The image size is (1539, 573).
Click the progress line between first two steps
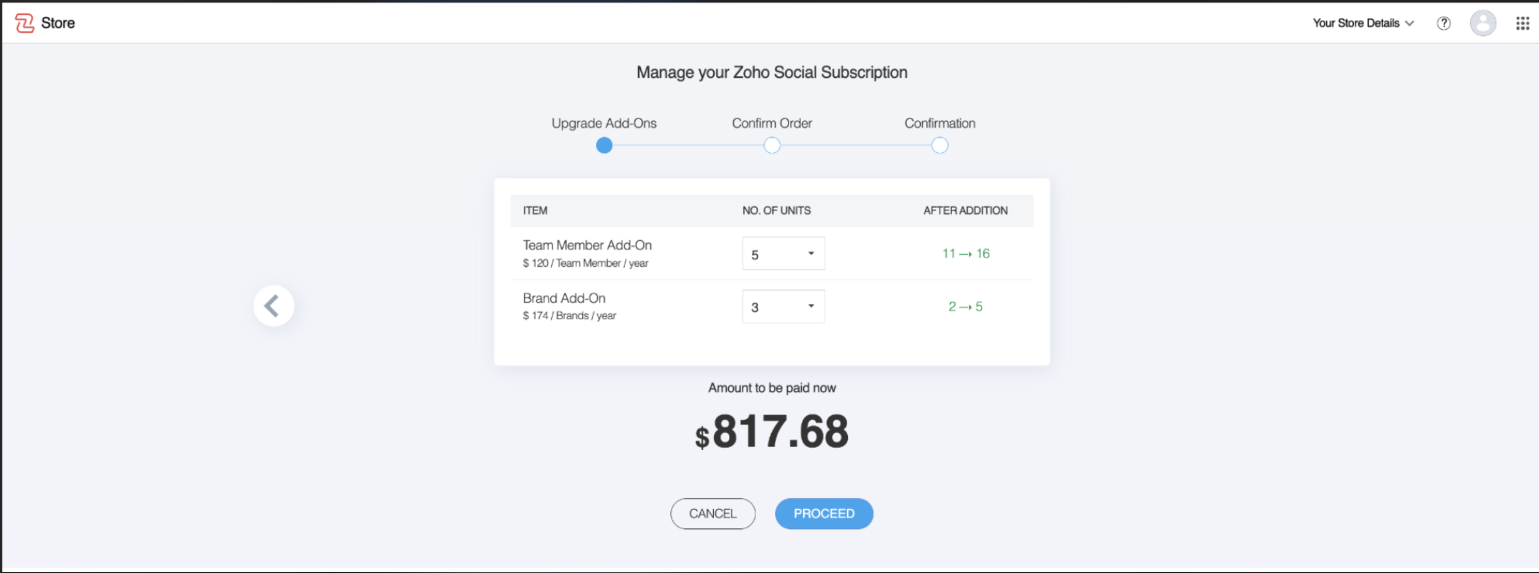click(688, 145)
